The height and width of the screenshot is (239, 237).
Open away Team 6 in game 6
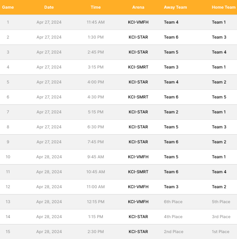[x=171, y=97]
